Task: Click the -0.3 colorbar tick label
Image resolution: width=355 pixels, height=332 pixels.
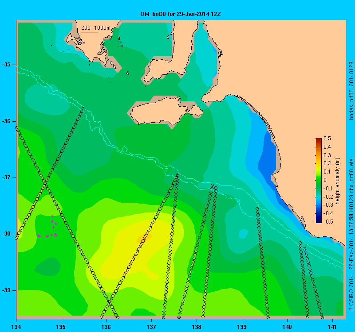Action: tap(327, 205)
